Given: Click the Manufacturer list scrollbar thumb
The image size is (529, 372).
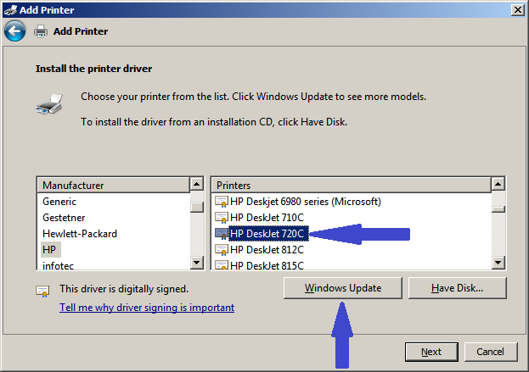Looking at the screenshot, I should tap(197, 207).
